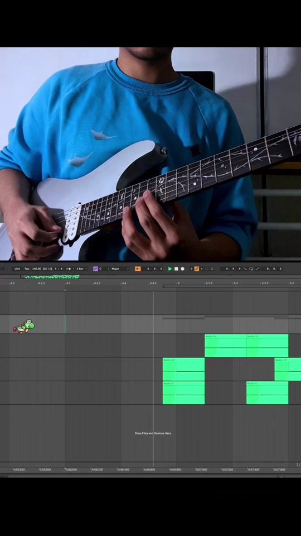Toggle the orange Follow playback button
This screenshot has width=301, height=536.
point(138,269)
